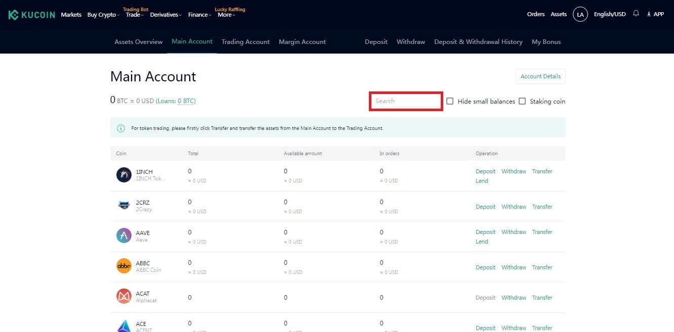Viewport: 674px width, 332px height.
Task: Switch to Trading Account tab
Action: [x=245, y=42]
